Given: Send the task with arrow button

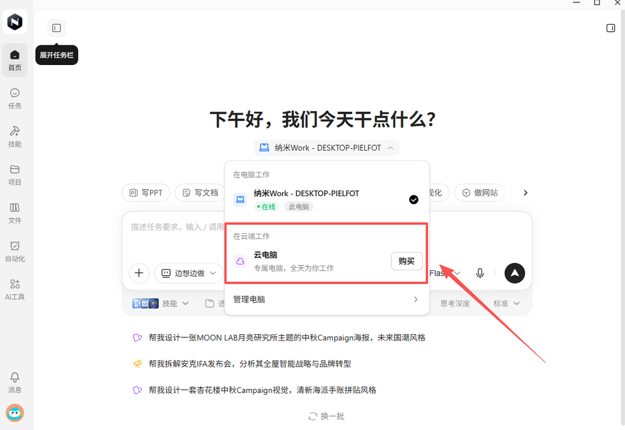Looking at the screenshot, I should tap(515, 273).
